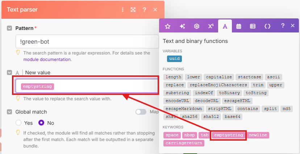Viewport: 300px width, 154px height.
Task: Select the No radio button
Action: pos(41,123)
